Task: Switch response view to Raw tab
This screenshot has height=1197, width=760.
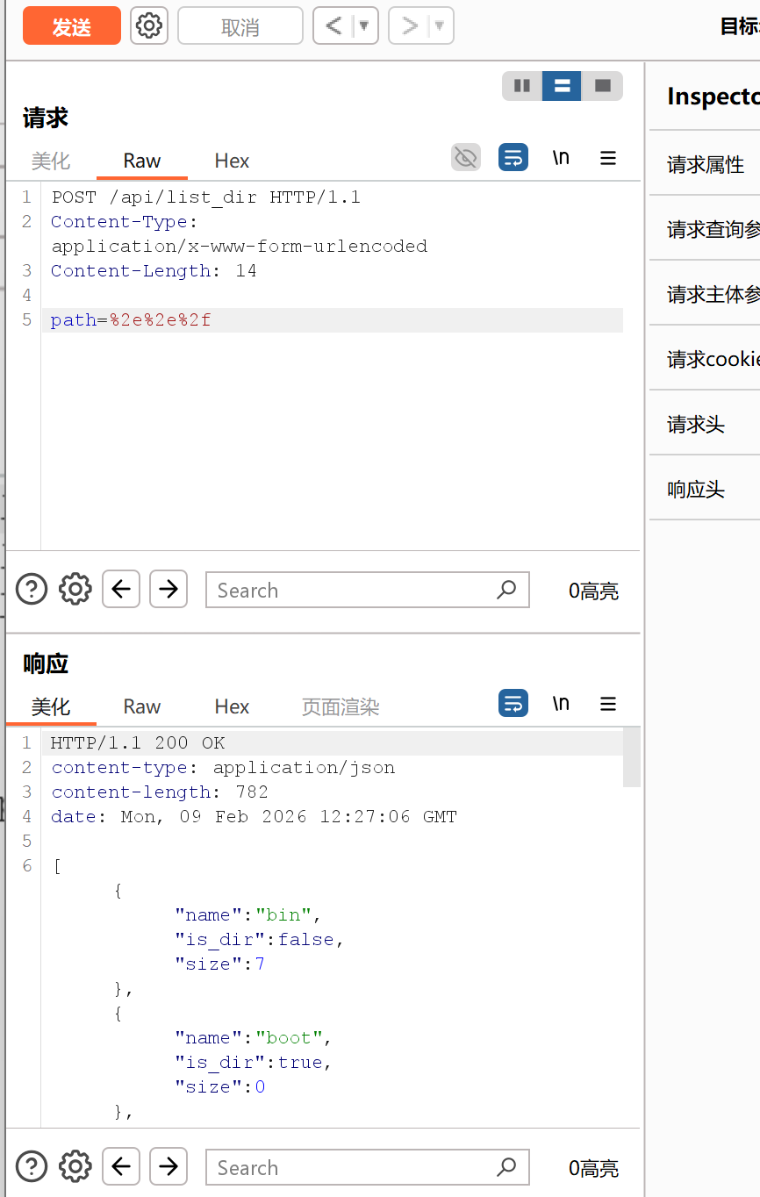Action: [142, 707]
